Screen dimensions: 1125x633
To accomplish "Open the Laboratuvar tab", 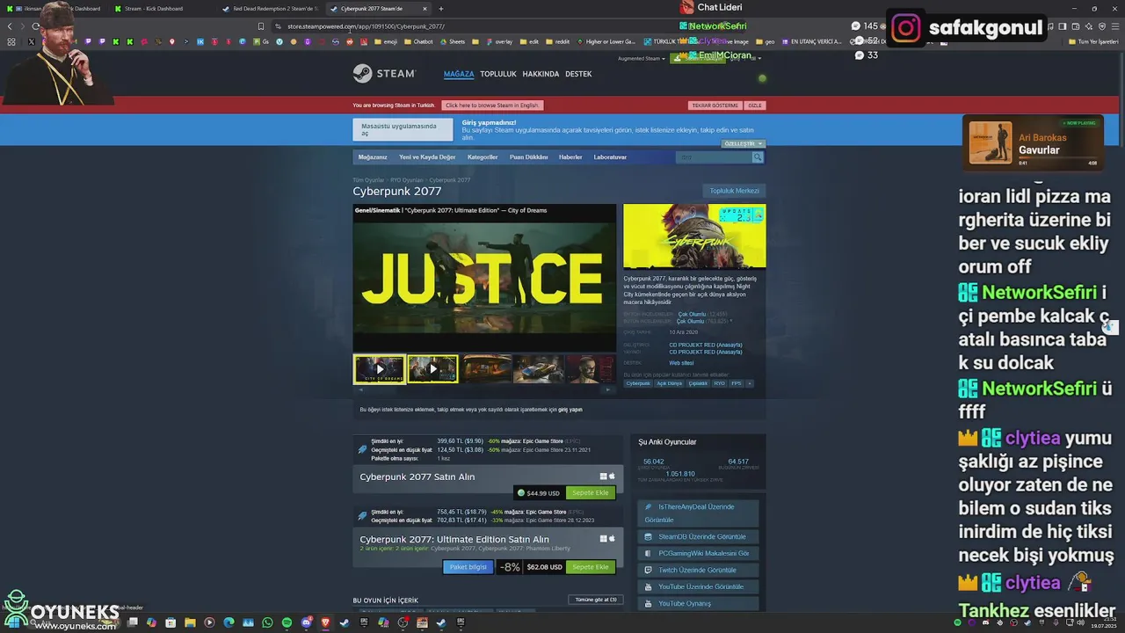I will pos(610,157).
